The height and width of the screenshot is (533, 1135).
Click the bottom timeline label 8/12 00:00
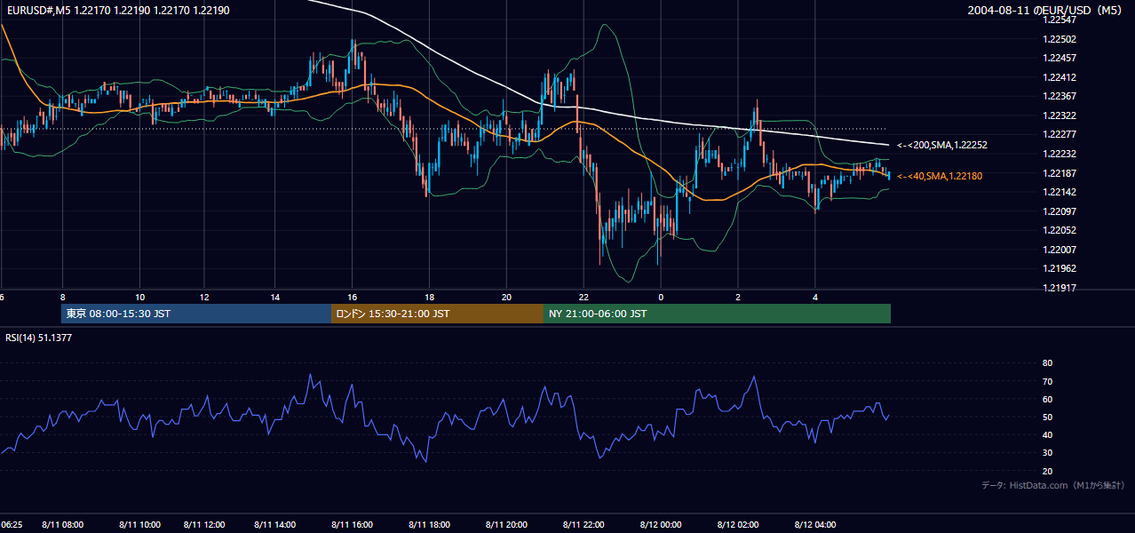661,524
